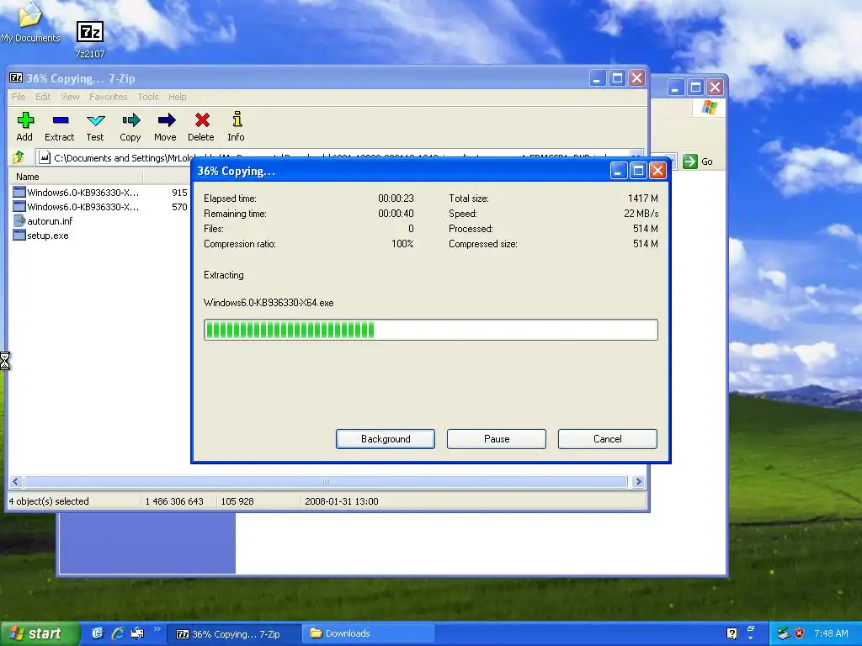Click the 7-Zip window title bar icon
This screenshot has width=862, height=646.
[16, 78]
